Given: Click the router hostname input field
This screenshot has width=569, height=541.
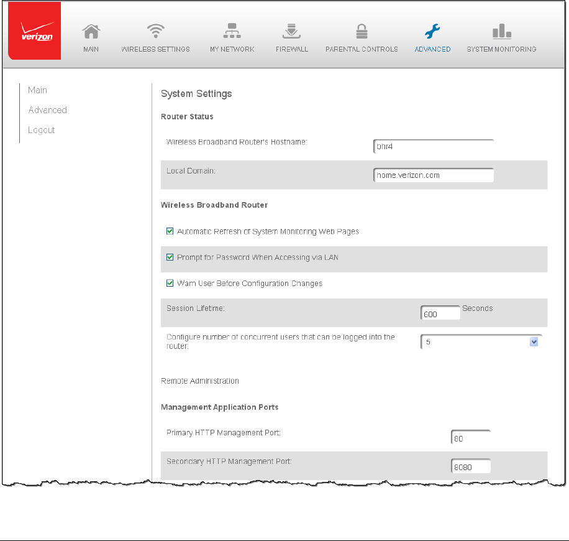Looking at the screenshot, I should [434, 146].
